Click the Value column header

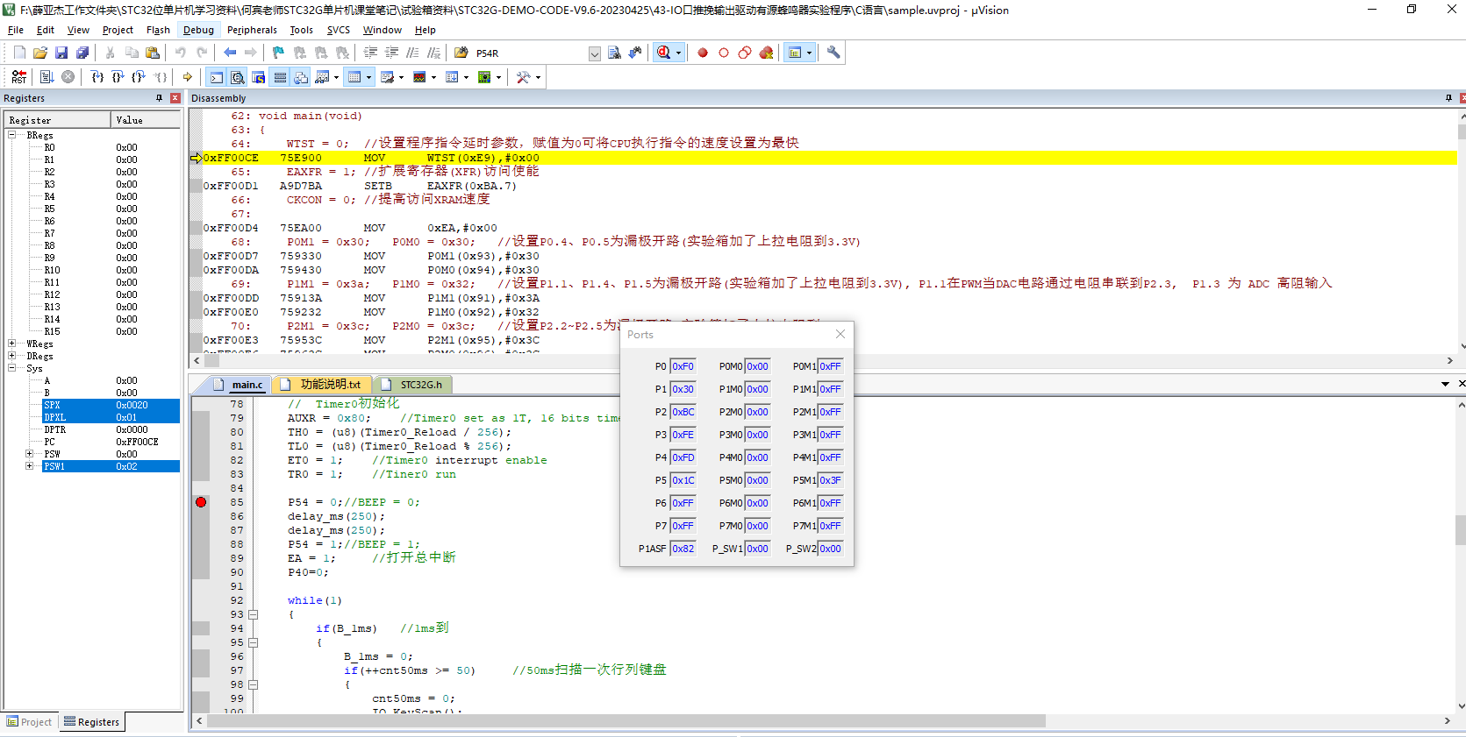(146, 120)
